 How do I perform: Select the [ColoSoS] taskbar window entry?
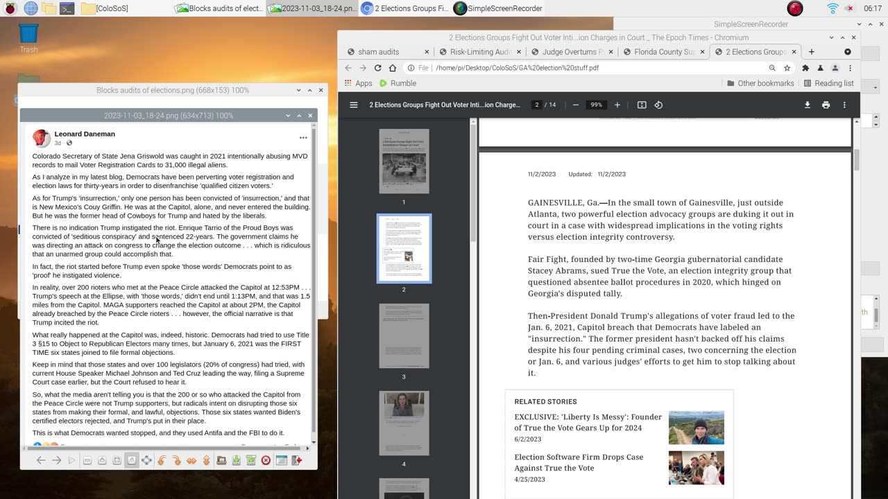pyautogui.click(x=104, y=8)
